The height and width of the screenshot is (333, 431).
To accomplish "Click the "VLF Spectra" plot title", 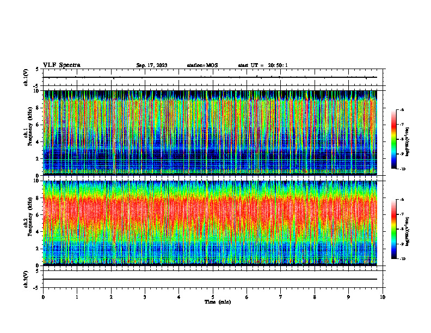I will click(x=61, y=65).
